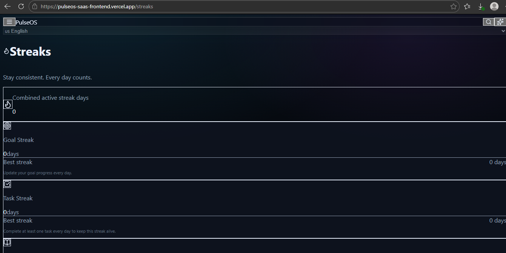The image size is (506, 253).
Task: Open browser favorites list
Action: click(467, 6)
